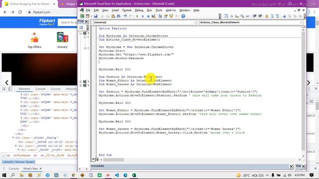Click Toggle Breakpoint hand icon

267,16
